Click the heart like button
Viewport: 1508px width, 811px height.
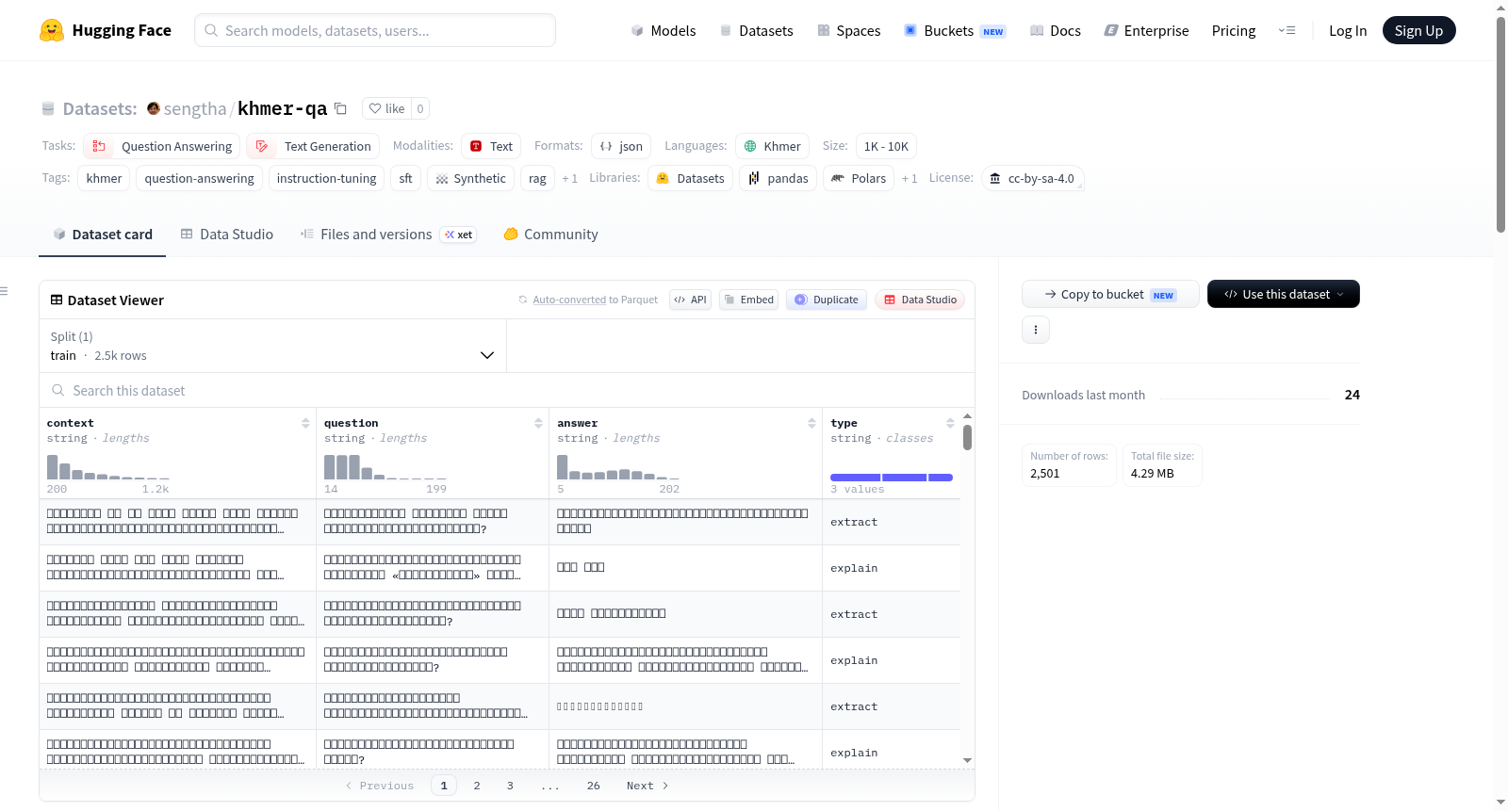(386, 108)
